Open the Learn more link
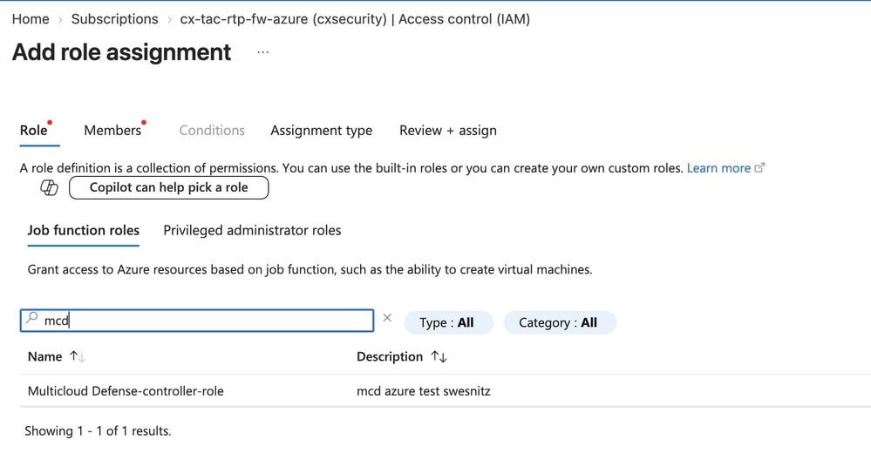Image resolution: width=871 pixels, height=460 pixels. point(718,168)
